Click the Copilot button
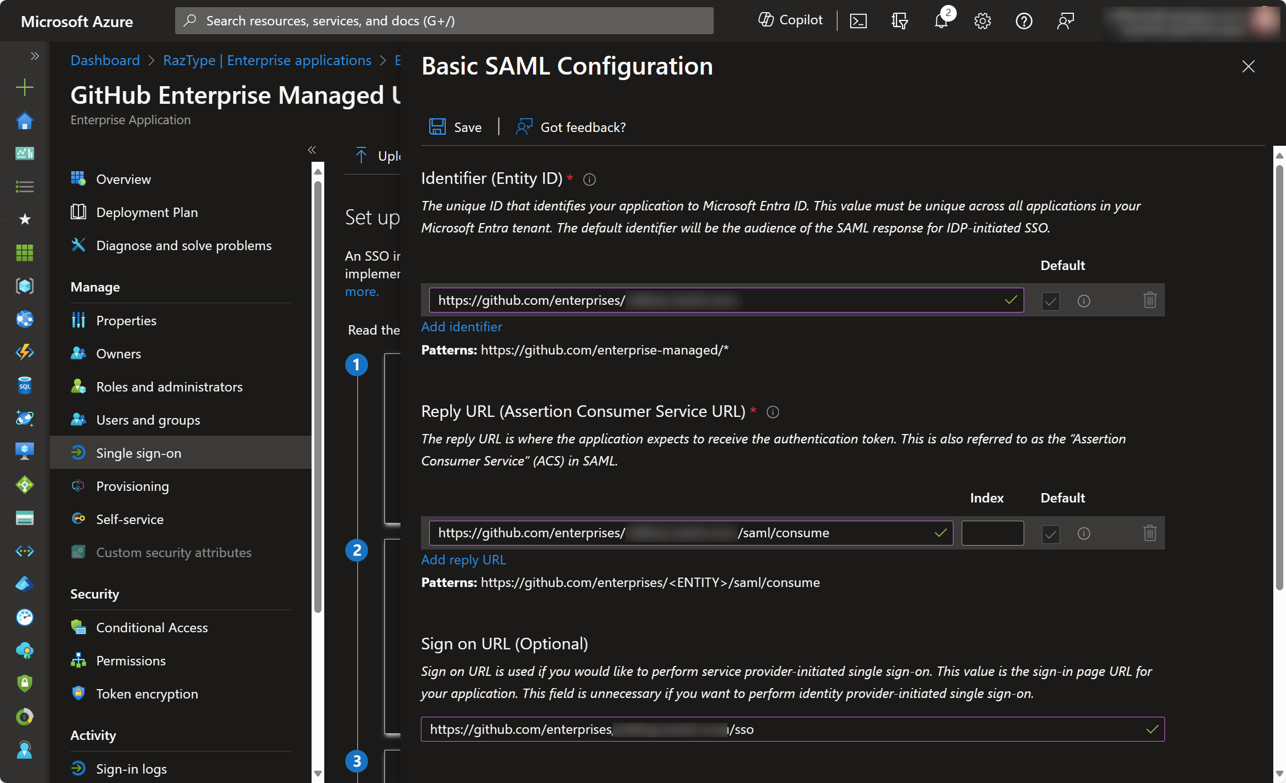 (790, 20)
